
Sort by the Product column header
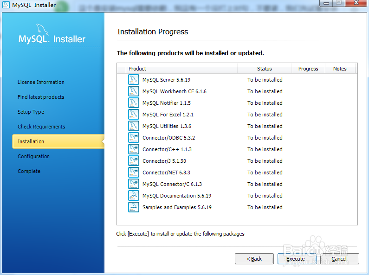coord(181,69)
